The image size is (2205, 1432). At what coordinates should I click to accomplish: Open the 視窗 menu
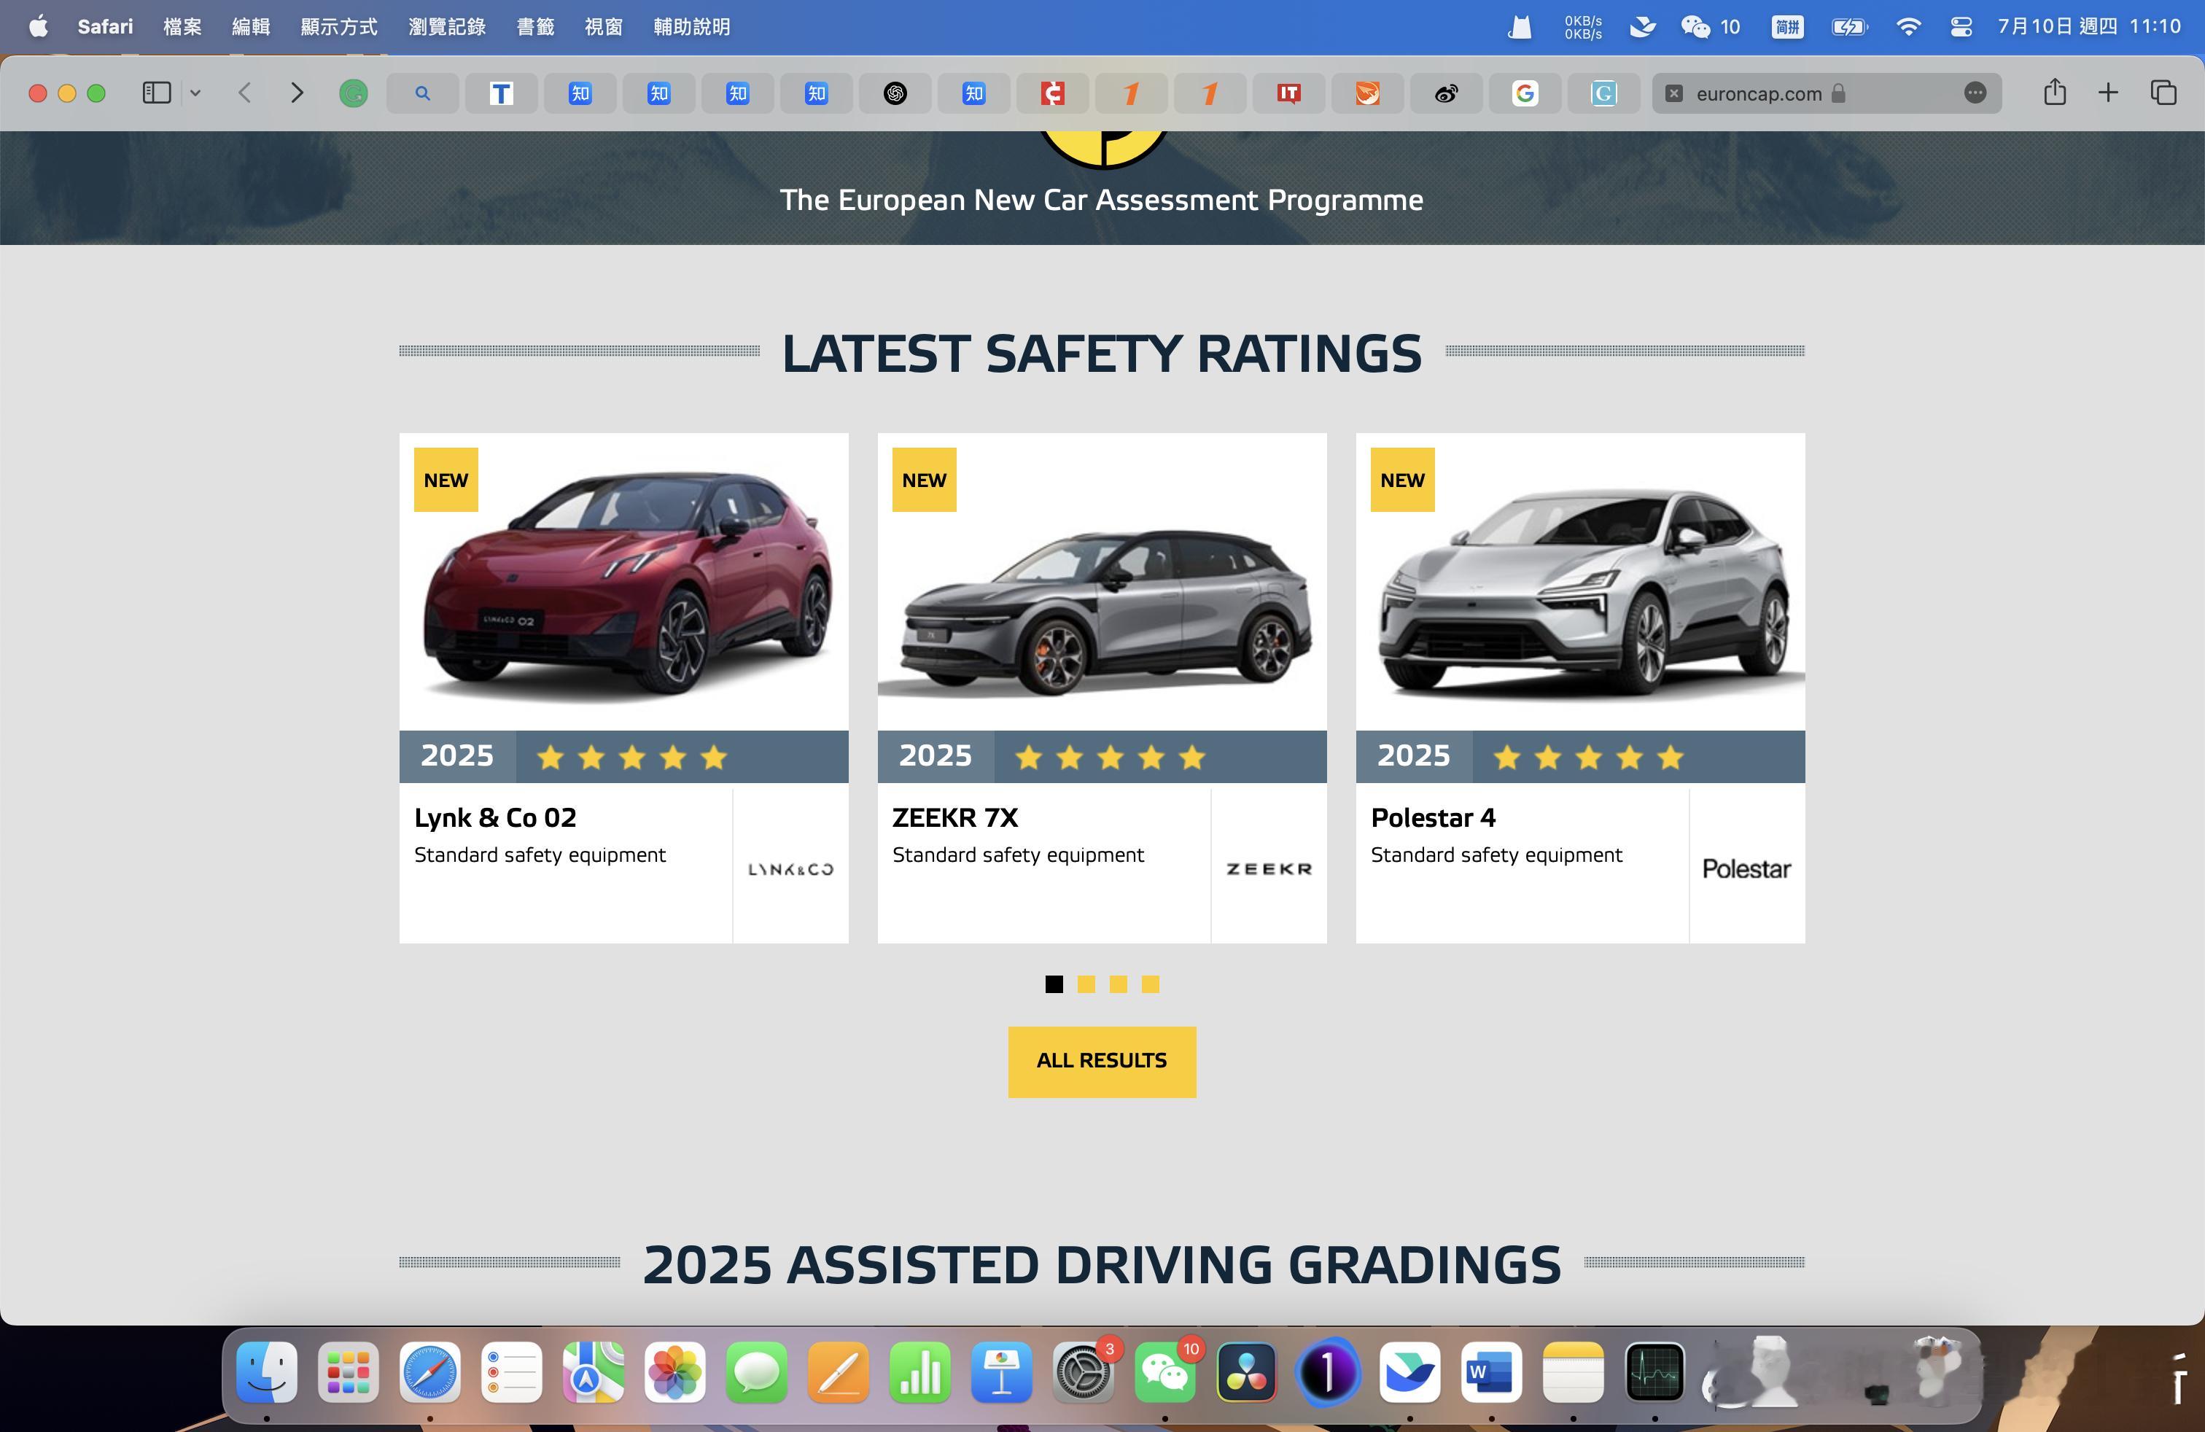(x=603, y=27)
